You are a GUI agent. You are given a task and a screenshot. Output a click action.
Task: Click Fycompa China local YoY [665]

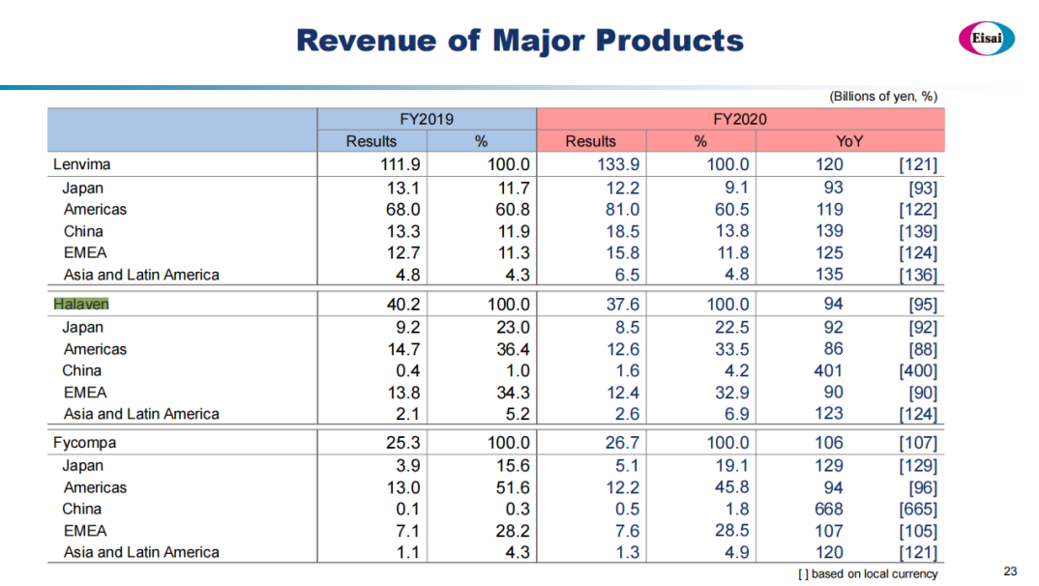[918, 510]
